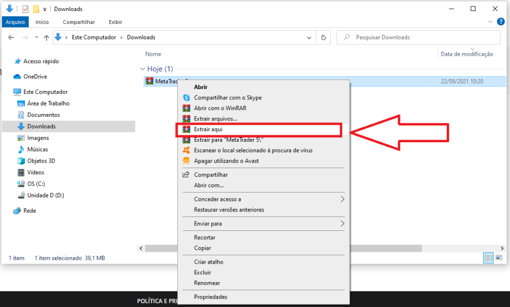Click the Avast scan virus icon
Image resolution: width=510 pixels, height=307 pixels.
[x=186, y=150]
